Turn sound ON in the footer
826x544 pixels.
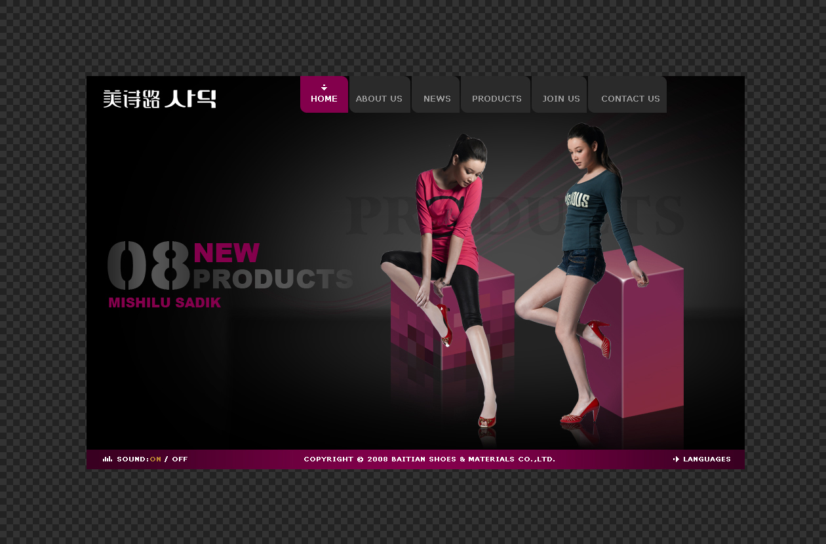tap(155, 459)
